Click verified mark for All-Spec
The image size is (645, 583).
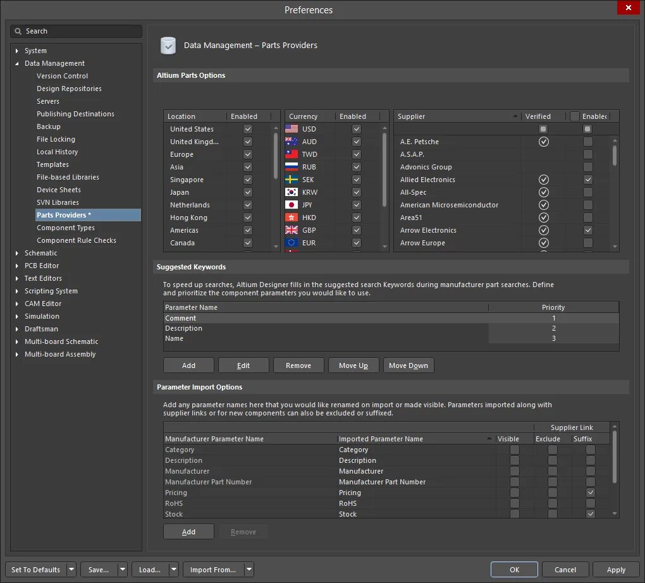pos(543,192)
